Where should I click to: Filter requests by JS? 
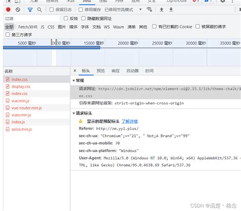tap(42, 27)
